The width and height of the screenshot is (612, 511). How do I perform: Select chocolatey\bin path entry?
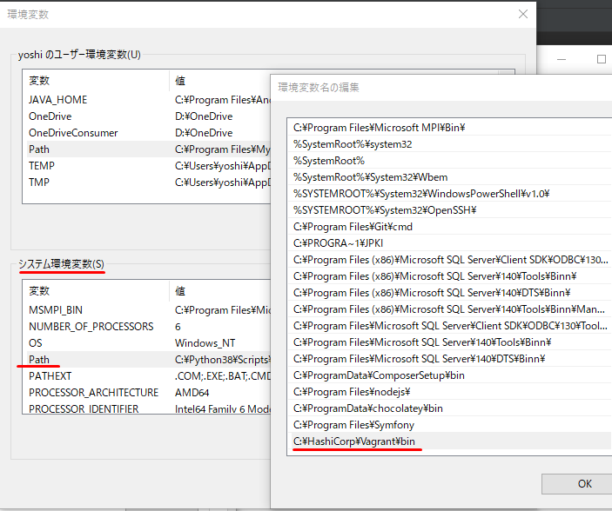pos(451,408)
